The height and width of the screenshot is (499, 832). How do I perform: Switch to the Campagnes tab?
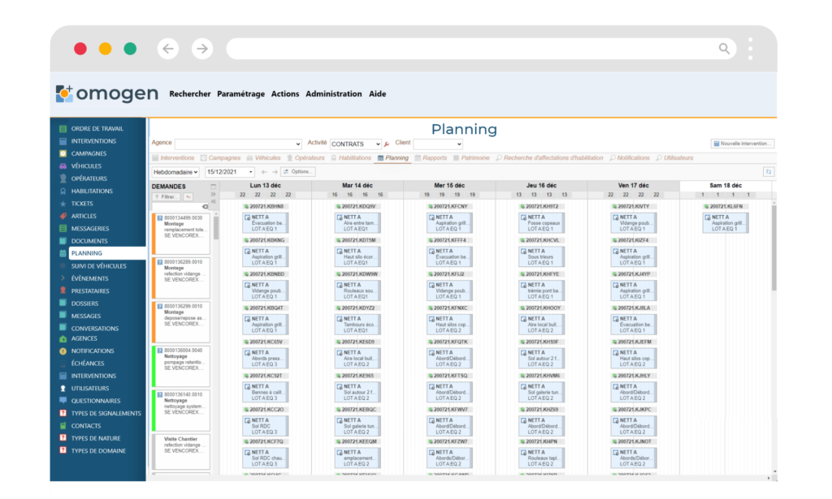220,158
